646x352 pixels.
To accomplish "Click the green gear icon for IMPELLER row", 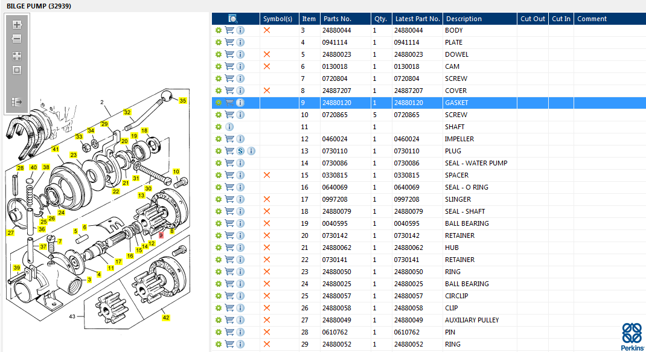I will [x=219, y=139].
